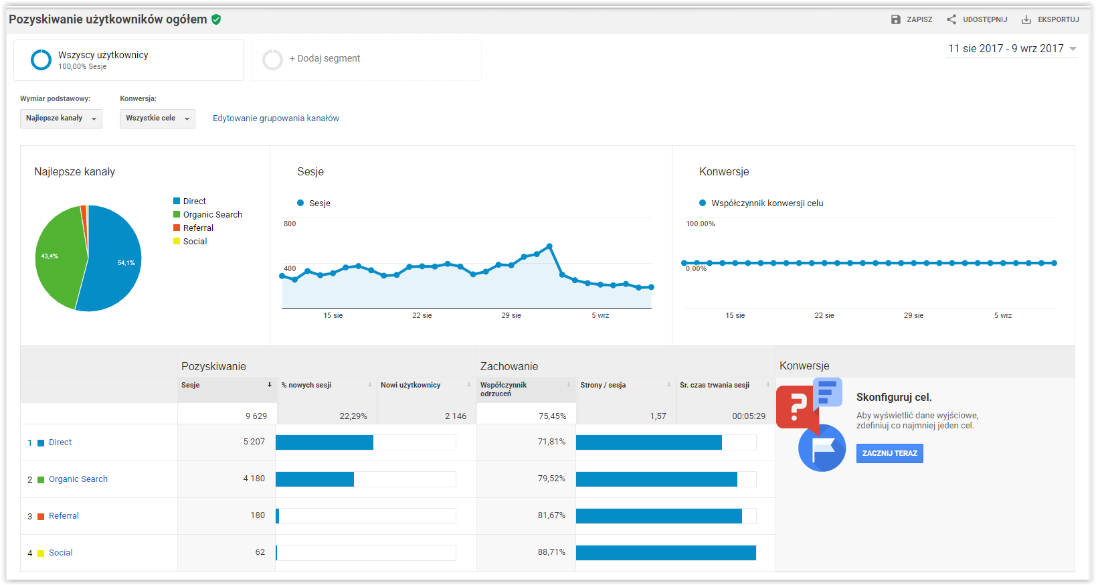This screenshot has width=1096, height=585.
Task: Click the export (Eksportuj) download icon
Action: pos(1026,19)
